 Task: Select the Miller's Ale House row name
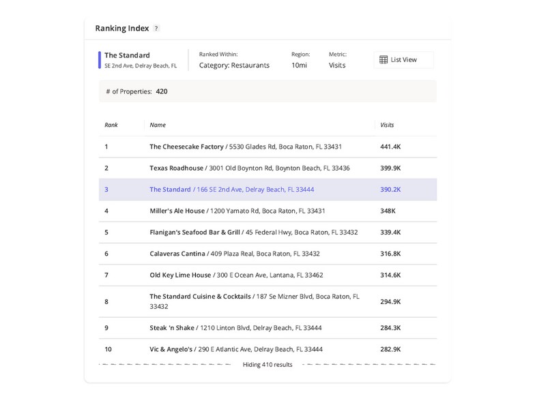(177, 211)
